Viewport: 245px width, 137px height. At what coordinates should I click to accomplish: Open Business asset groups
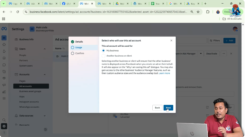point(30,91)
